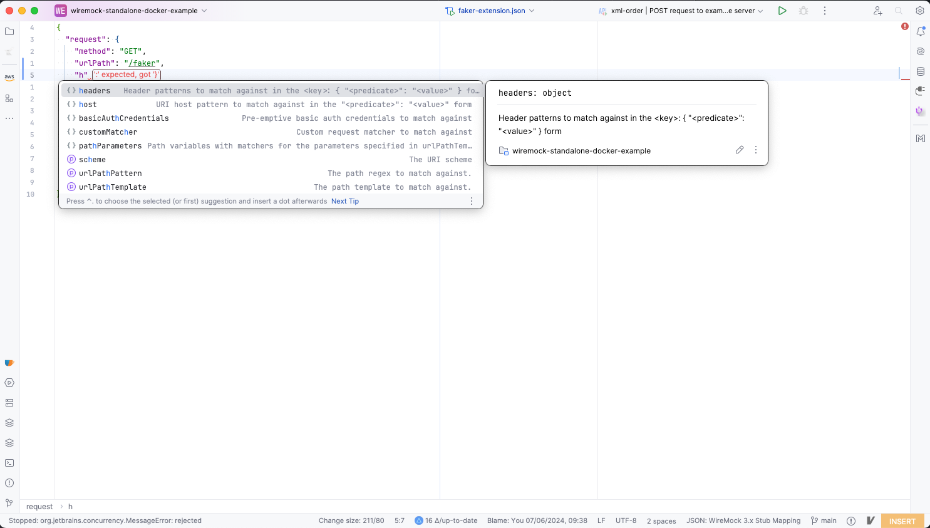
Task: Click the Next Tip link
Action: [345, 201]
